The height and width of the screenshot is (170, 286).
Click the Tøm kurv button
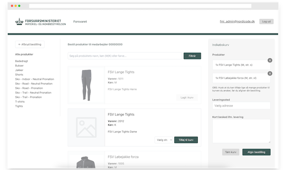(x=230, y=152)
